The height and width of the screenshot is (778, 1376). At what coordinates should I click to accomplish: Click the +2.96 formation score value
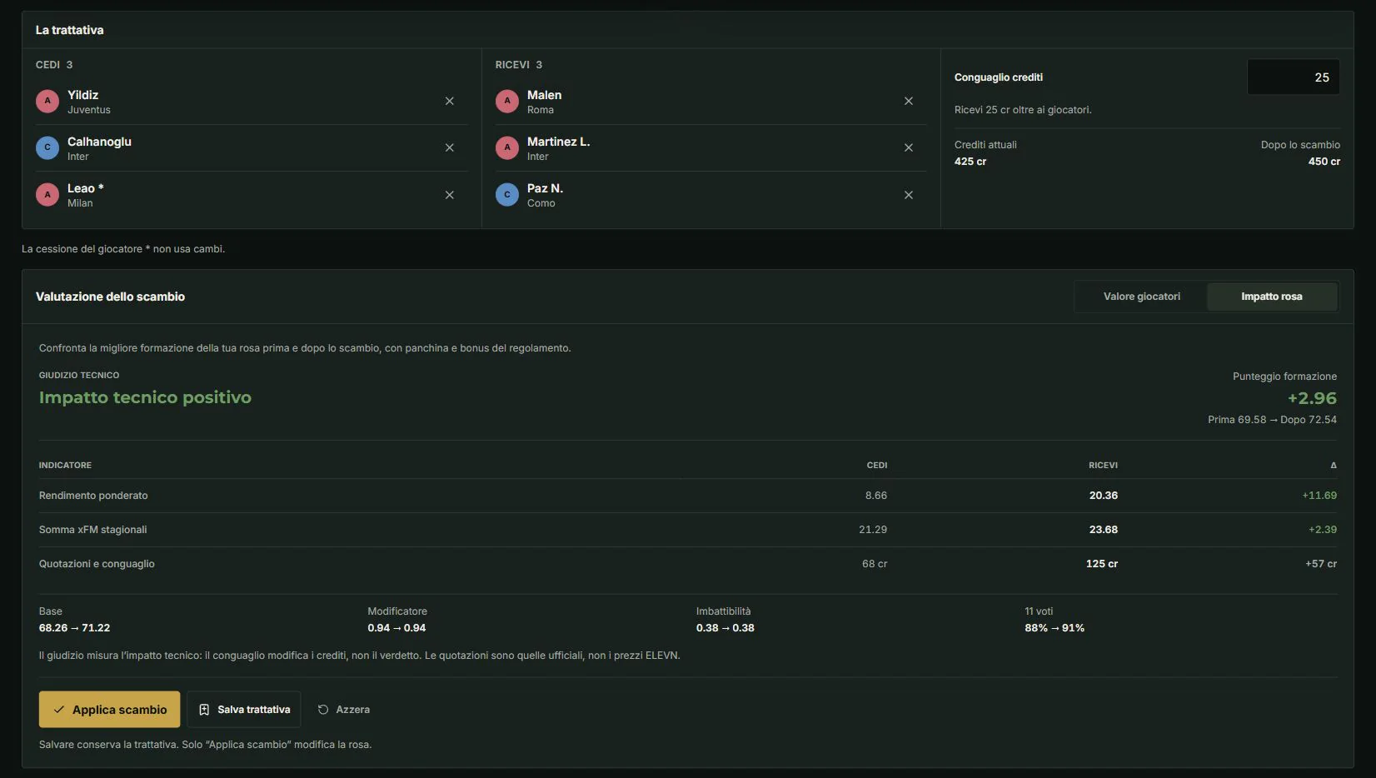(1312, 398)
